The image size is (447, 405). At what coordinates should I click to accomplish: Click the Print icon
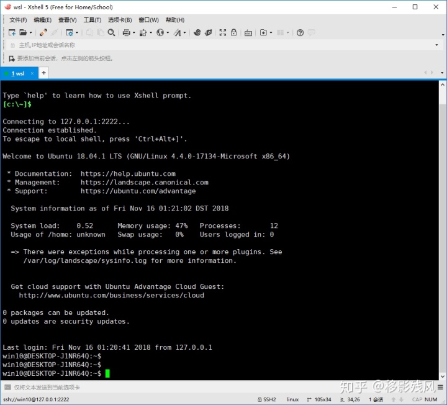click(126, 32)
